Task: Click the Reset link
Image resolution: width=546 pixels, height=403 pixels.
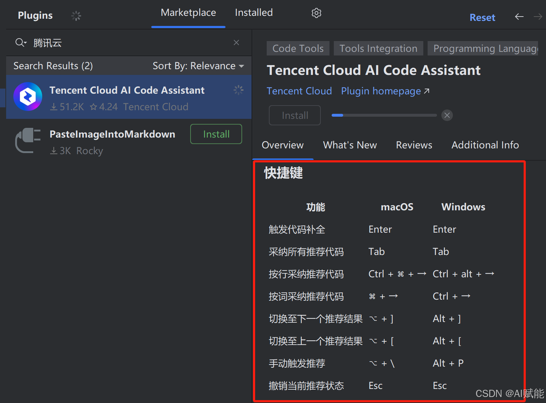Action: coord(482,17)
